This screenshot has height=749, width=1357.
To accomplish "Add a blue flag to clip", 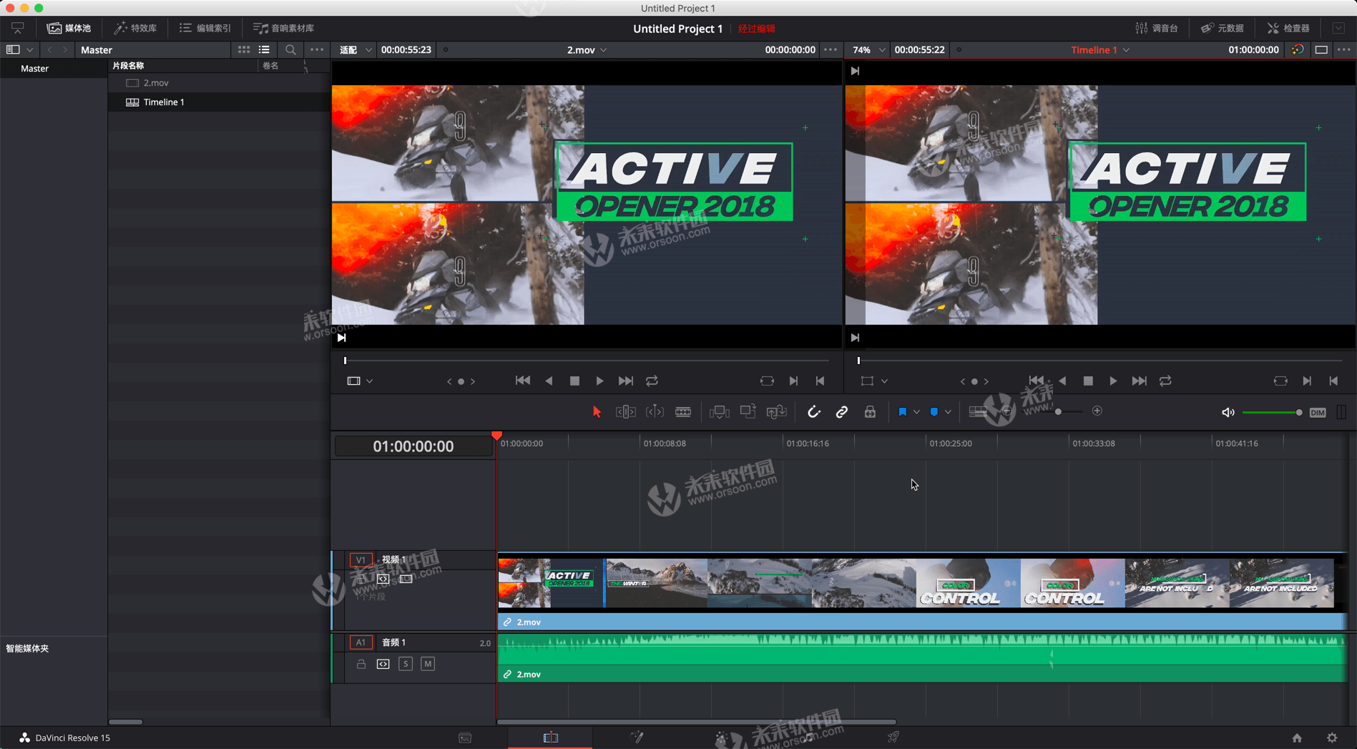I will click(x=903, y=412).
